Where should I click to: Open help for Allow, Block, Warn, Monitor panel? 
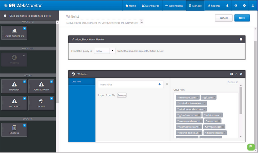(241, 39)
